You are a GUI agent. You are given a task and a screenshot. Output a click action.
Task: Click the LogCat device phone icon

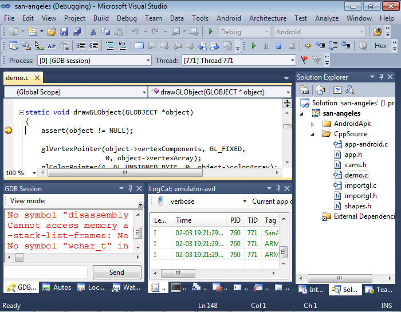[x=160, y=201]
